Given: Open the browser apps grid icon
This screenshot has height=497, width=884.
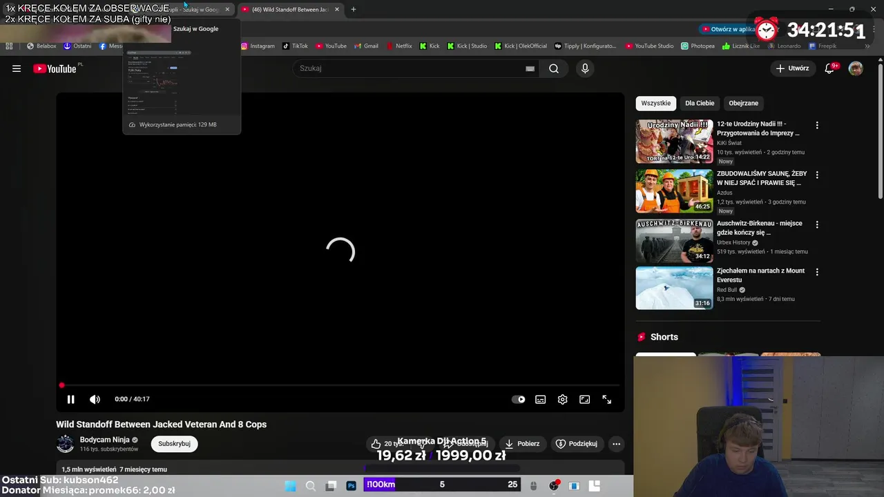Looking at the screenshot, I should coord(9,46).
